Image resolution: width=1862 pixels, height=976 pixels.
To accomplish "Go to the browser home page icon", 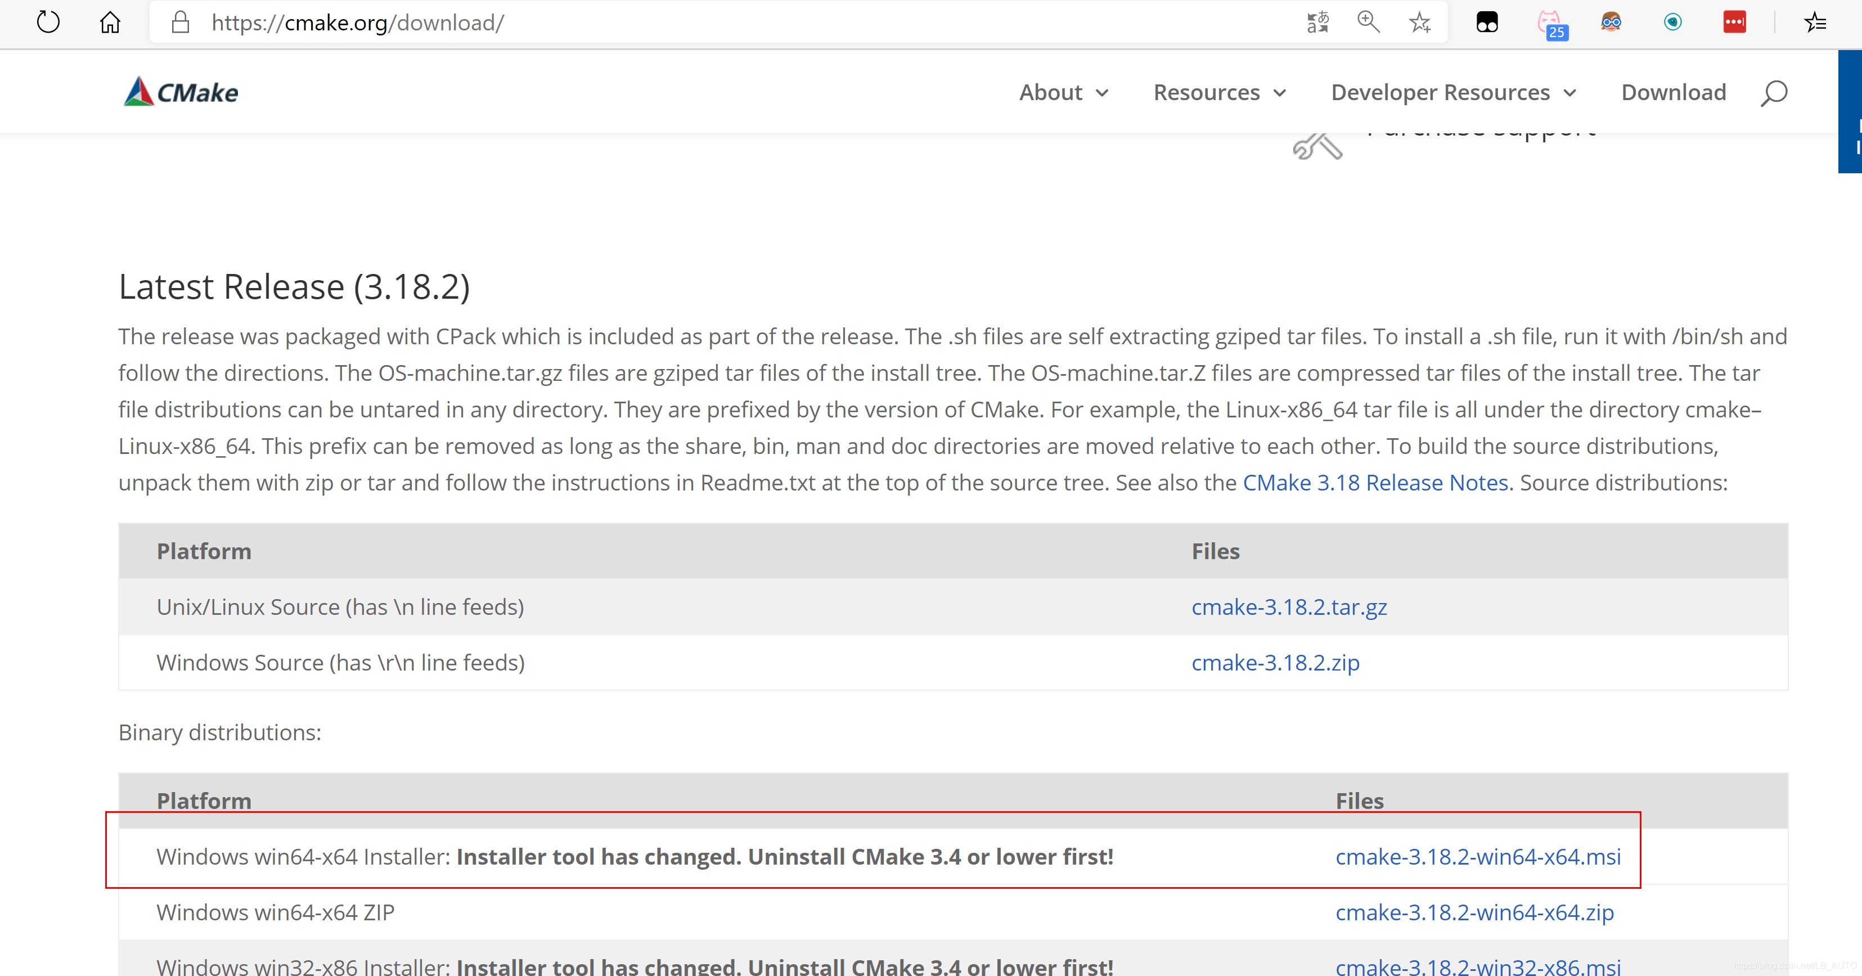I will point(110,23).
